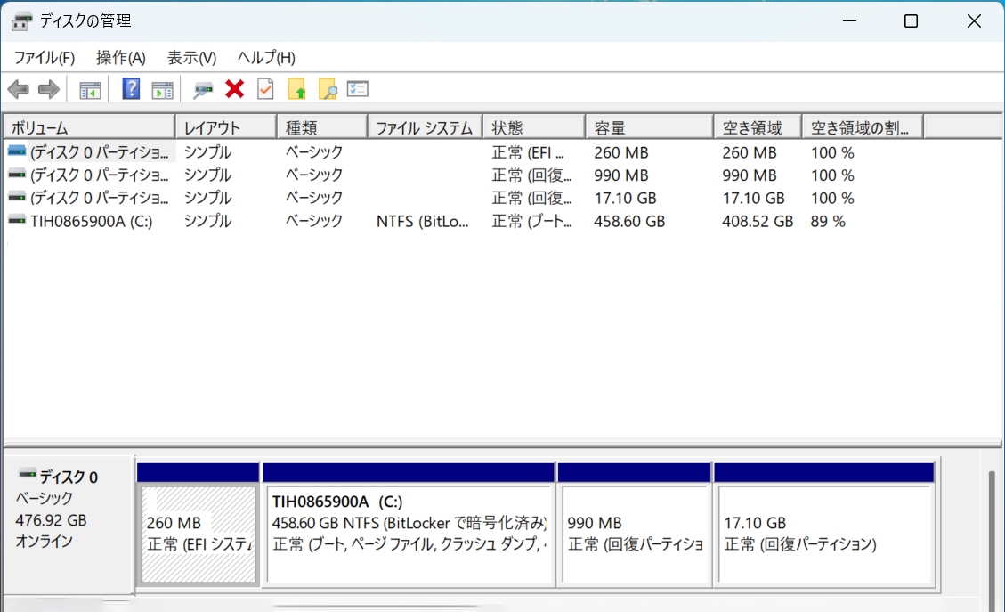Sort by the ファイル システム column header
Image resolution: width=1005 pixels, height=612 pixels.
(x=424, y=128)
